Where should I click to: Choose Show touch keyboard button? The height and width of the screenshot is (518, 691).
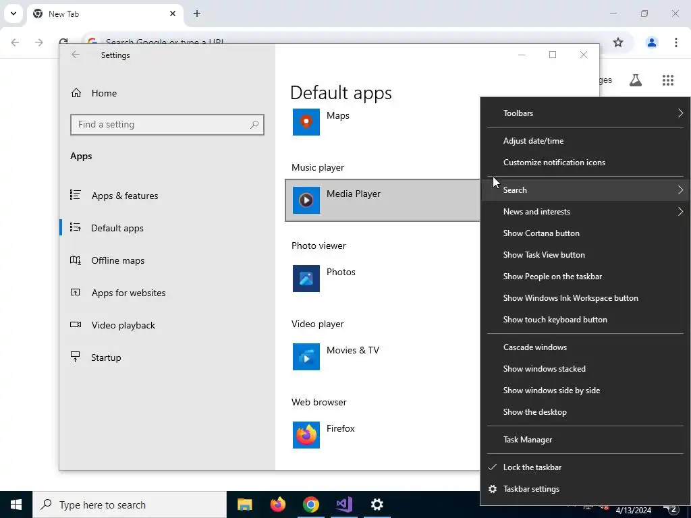coord(585,319)
